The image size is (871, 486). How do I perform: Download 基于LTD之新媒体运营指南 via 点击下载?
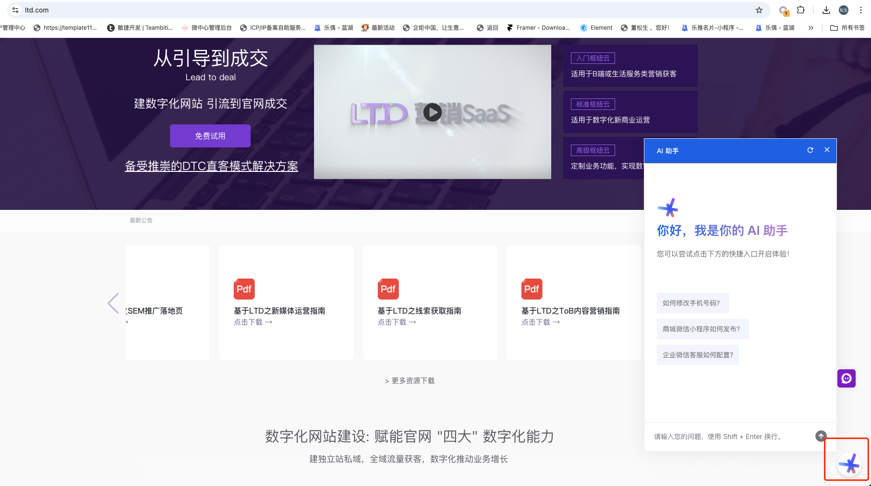tap(253, 322)
